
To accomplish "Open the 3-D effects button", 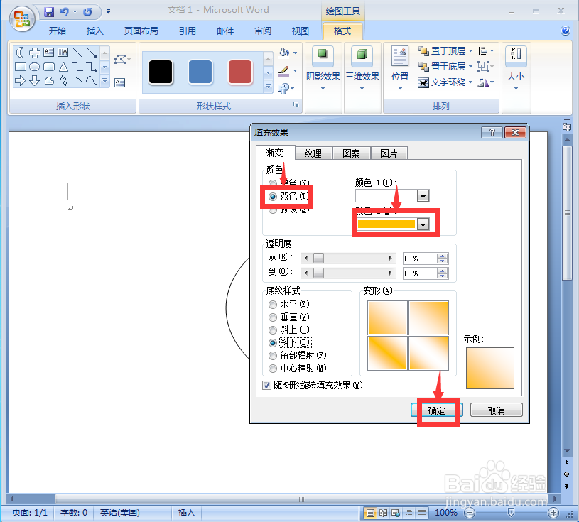I will (x=362, y=68).
